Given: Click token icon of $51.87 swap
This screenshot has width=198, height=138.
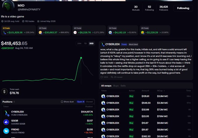Looking at the screenshot, I should coord(103,130).
